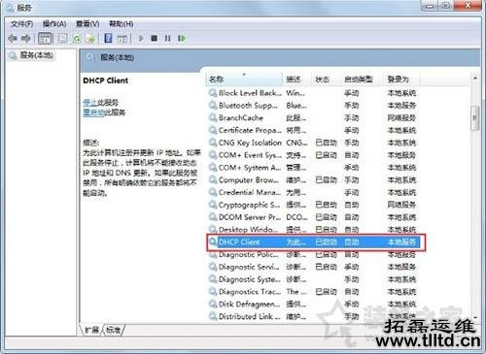Click the Start Service play icon

[141, 39]
